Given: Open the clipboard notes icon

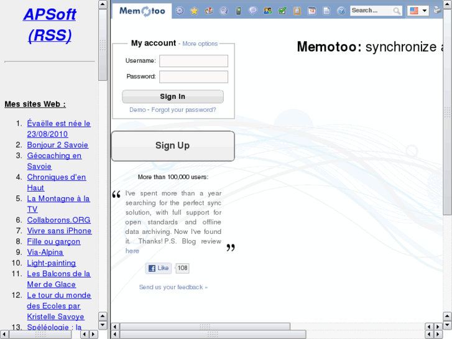Looking at the screenshot, I should 297,11.
